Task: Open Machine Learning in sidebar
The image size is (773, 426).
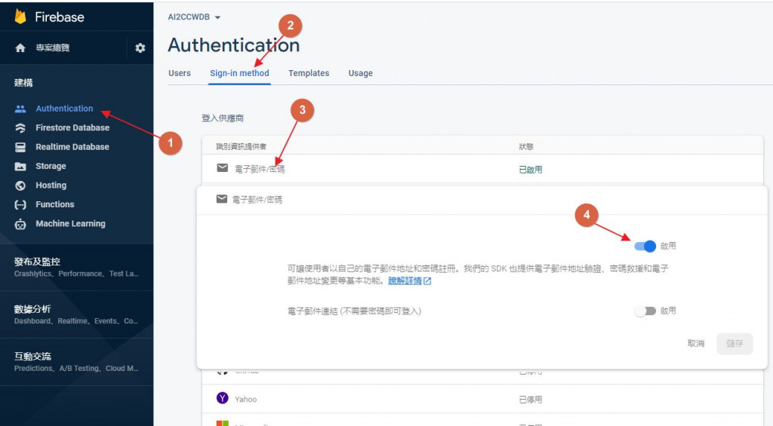Action: click(70, 224)
